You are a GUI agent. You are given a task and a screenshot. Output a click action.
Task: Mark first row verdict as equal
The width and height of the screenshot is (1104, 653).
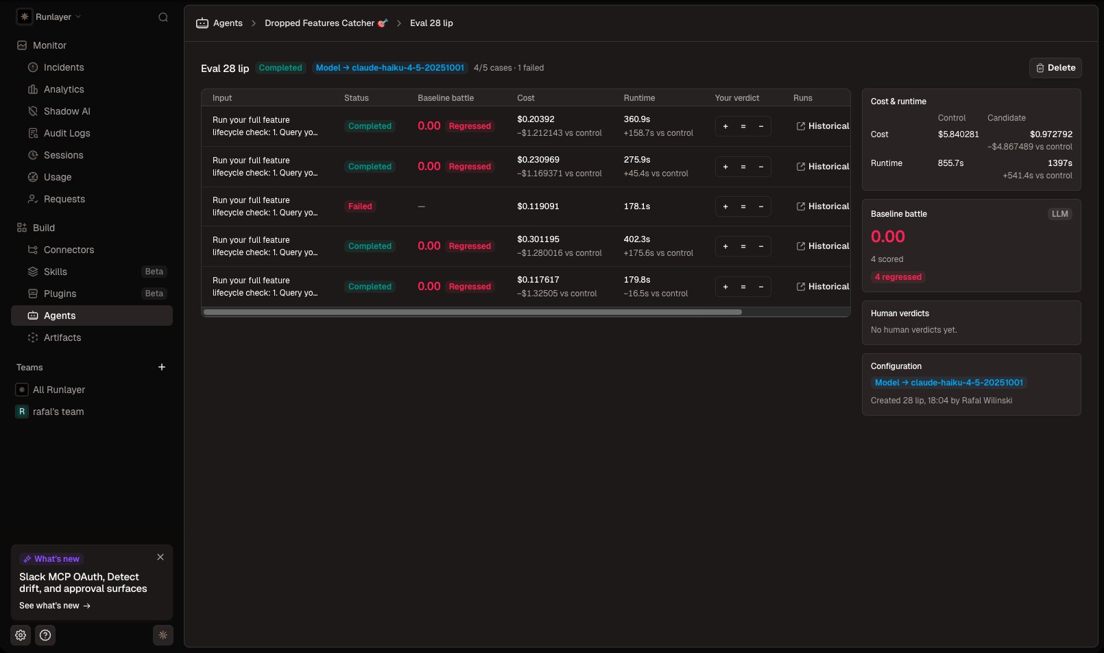pyautogui.click(x=743, y=126)
